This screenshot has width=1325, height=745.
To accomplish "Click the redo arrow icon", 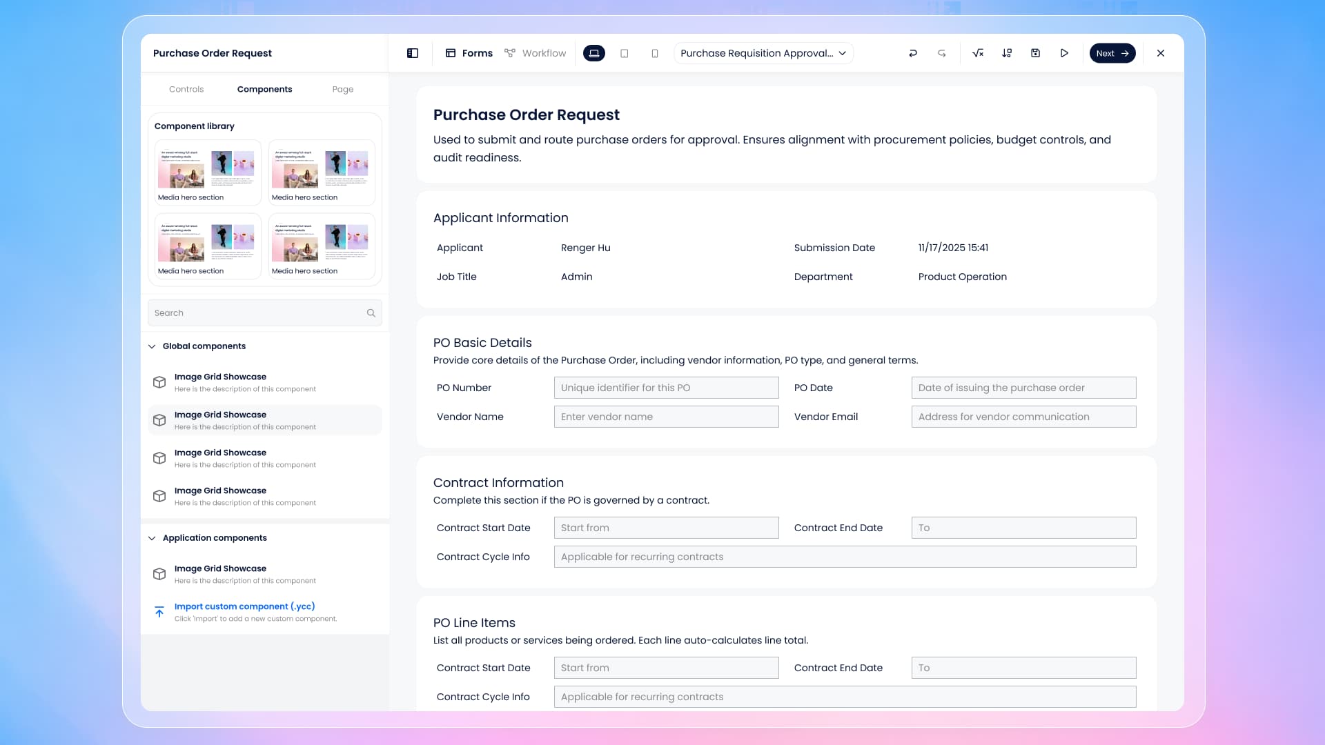I will click(x=942, y=53).
